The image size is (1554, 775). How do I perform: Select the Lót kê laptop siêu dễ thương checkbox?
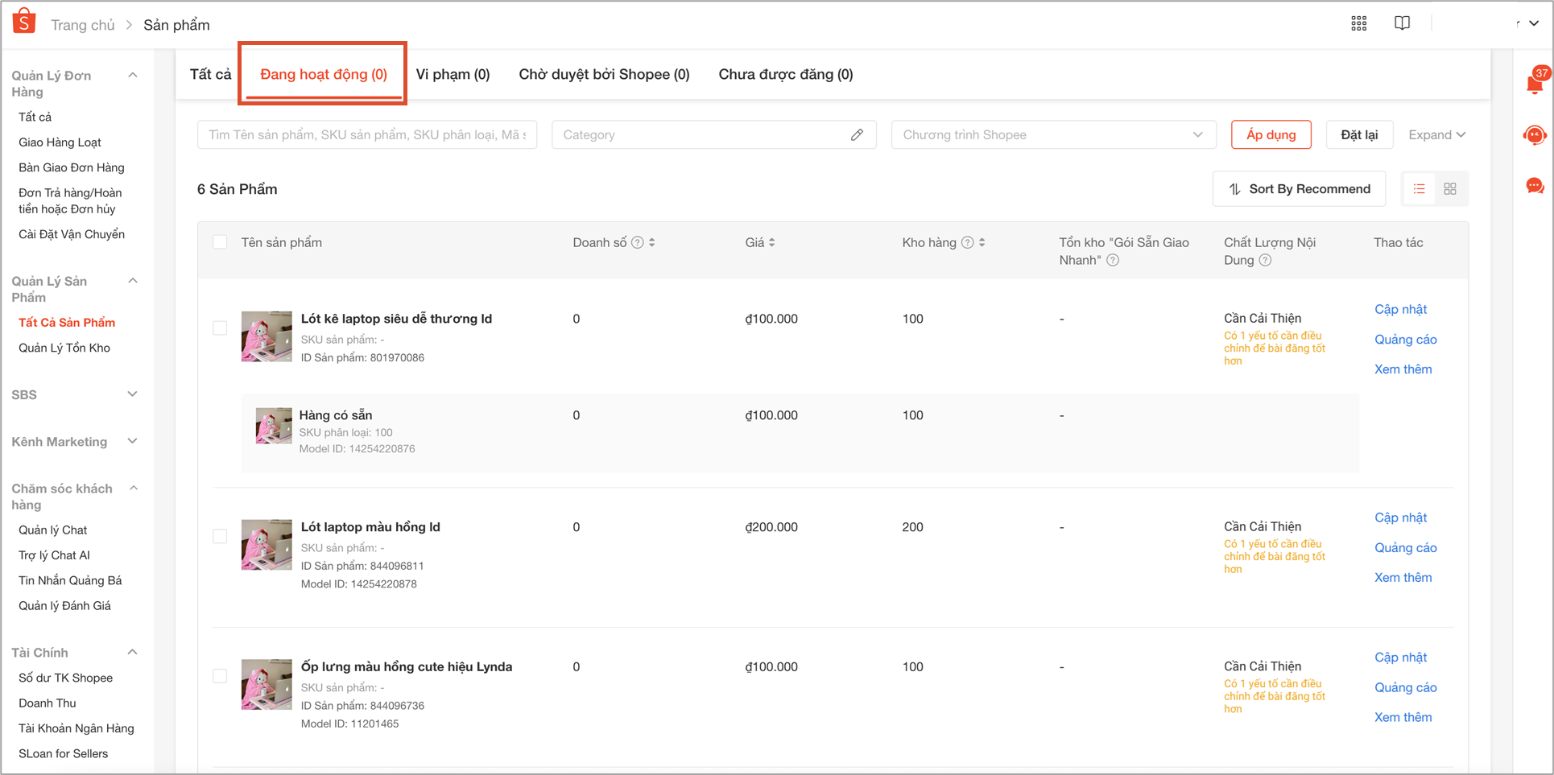click(x=220, y=328)
